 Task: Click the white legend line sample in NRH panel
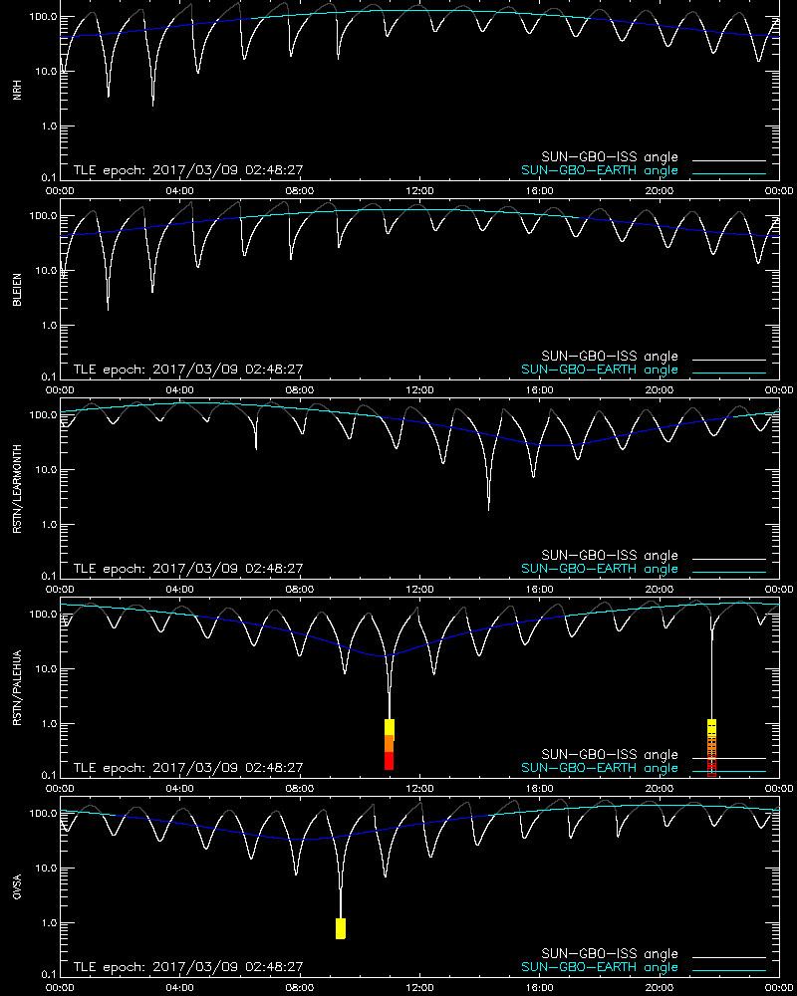click(729, 160)
